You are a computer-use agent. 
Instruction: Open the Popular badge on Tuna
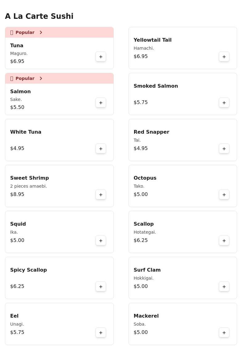click(25, 32)
